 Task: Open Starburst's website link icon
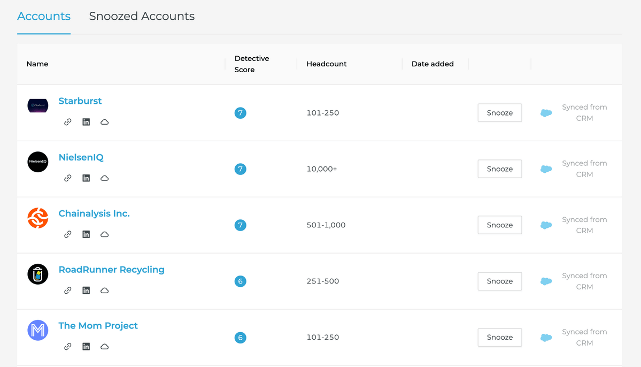67,122
